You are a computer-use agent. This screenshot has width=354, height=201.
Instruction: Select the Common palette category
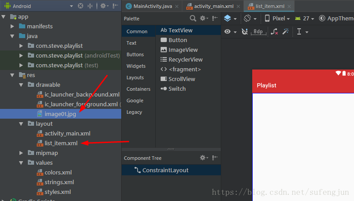point(139,31)
